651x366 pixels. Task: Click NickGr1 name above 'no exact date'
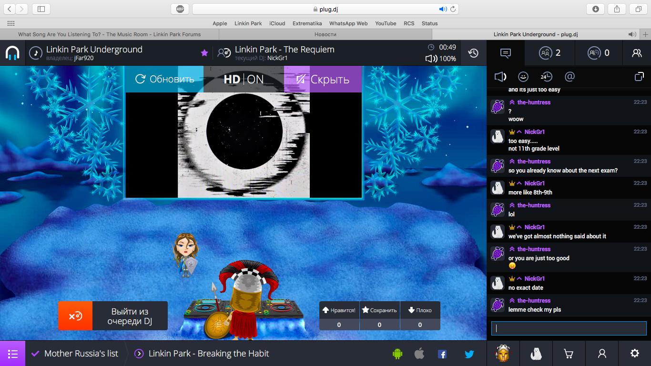[534, 279]
